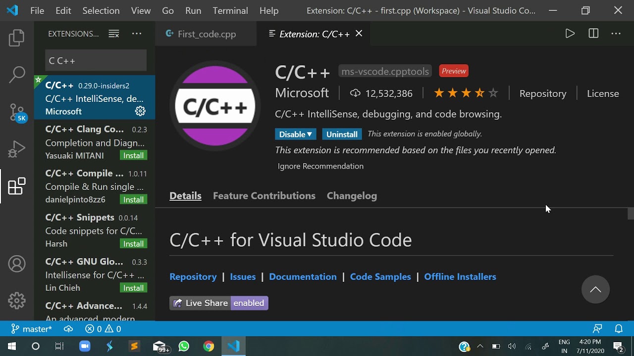Image resolution: width=634 pixels, height=356 pixels.
Task: Open the Run and Debug view
Action: [17, 149]
